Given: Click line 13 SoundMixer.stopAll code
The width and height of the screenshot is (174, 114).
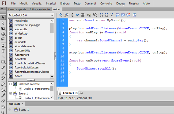Looking at the screenshot, I should 96,68.
